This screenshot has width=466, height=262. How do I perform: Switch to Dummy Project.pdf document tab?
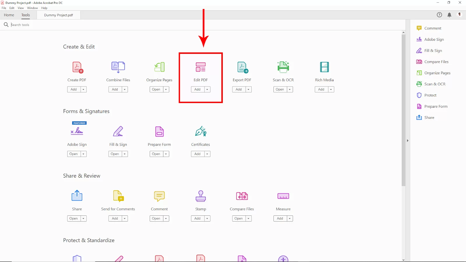tap(59, 15)
